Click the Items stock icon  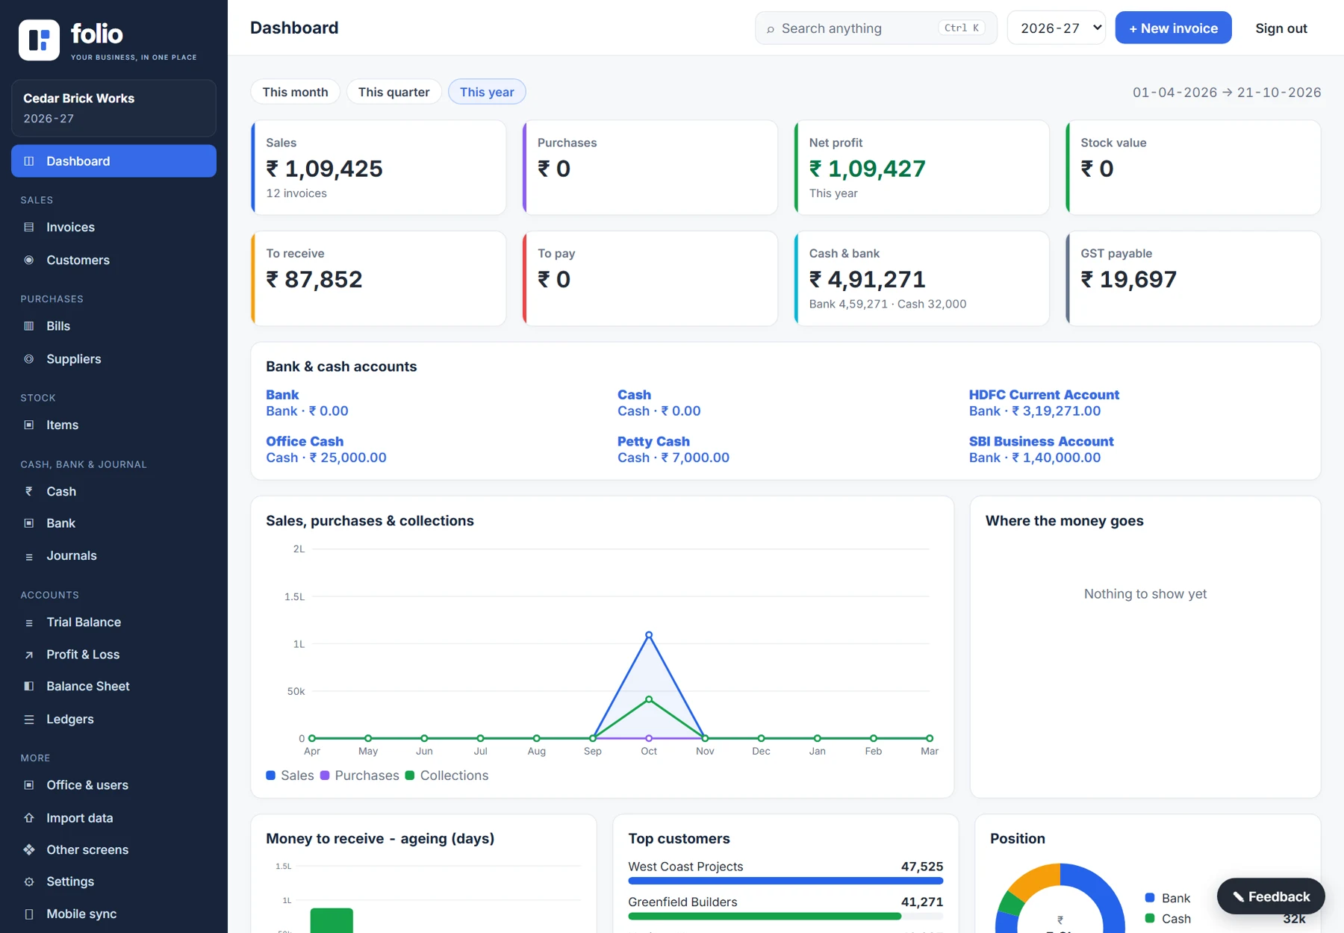[29, 425]
